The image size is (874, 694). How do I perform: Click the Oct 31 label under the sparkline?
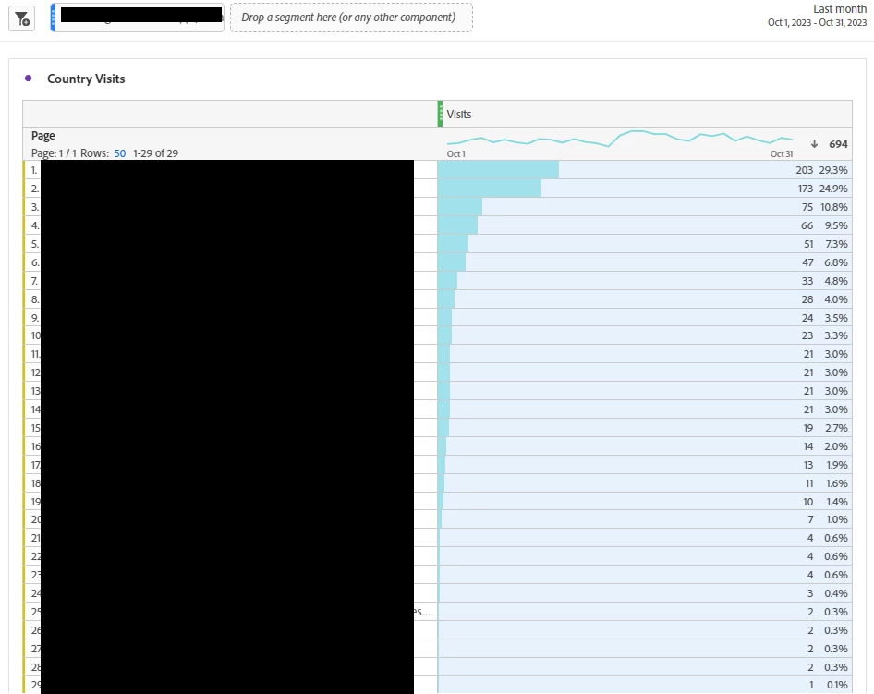coord(782,153)
